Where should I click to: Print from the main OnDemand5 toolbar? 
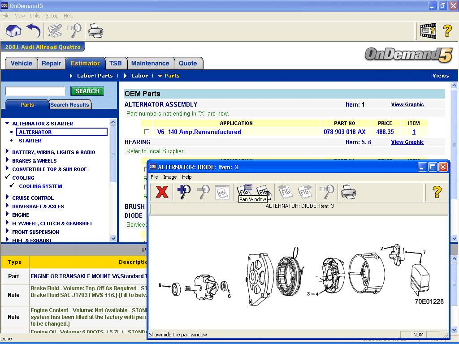click(95, 31)
